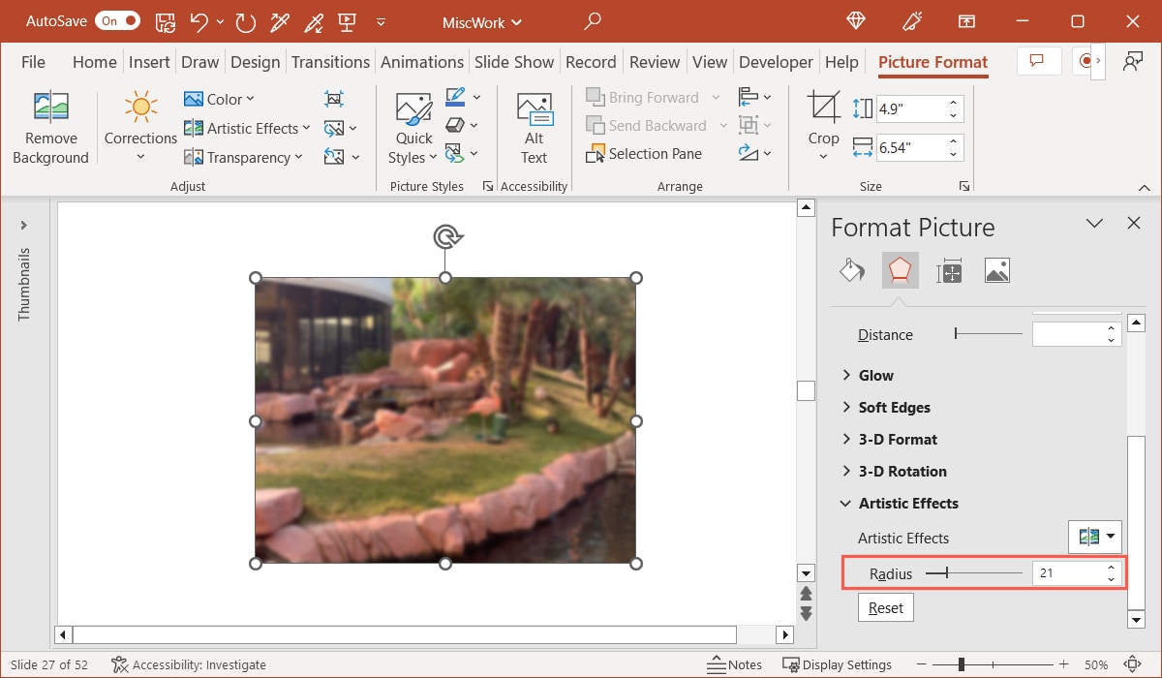Open the Picture icon in Format Picture pane
This screenshot has width=1162, height=678.
(x=997, y=270)
